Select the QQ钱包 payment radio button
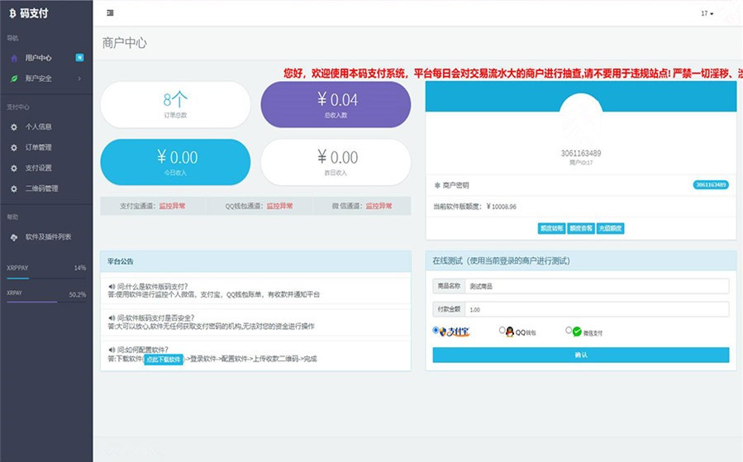 click(x=502, y=331)
